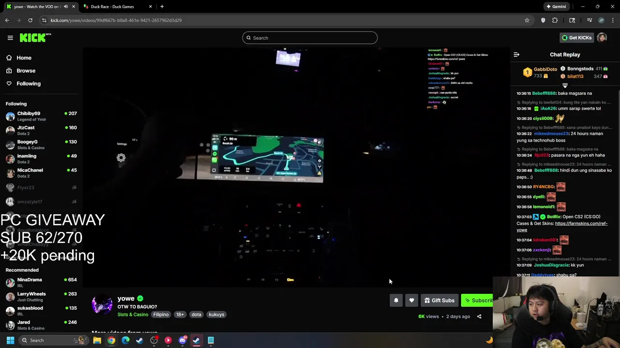Viewport: 620px width, 348px height.
Task: Open followed channel JtzCast
Action: 41,130
